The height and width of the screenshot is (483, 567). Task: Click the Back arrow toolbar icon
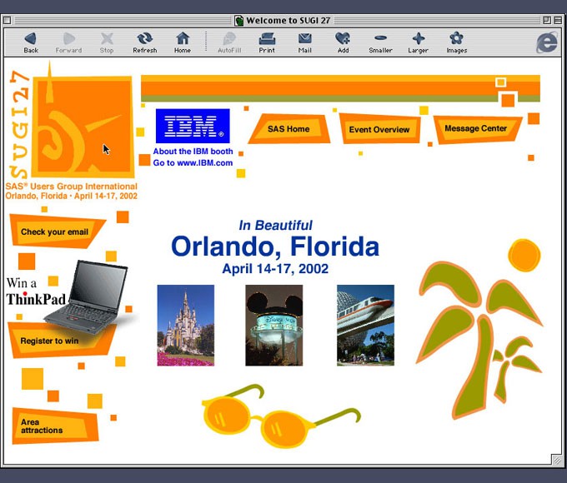pos(31,39)
